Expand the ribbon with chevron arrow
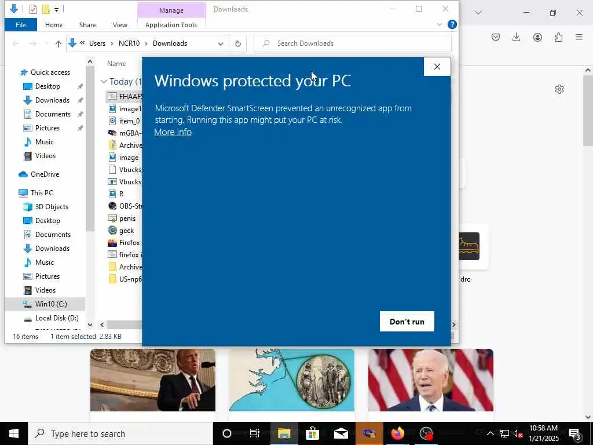This screenshot has width=593, height=445. click(x=440, y=24)
